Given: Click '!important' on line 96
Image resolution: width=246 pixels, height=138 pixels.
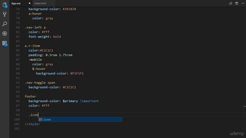Looking at the screenshot, I should [x=90, y=101].
